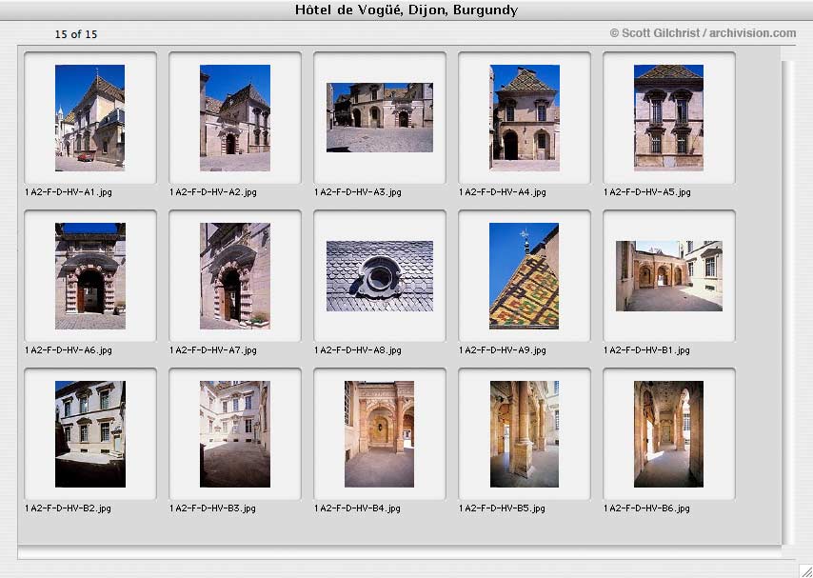The width and height of the screenshot is (813, 578).
Task: Click file name 1A2-F-D-HV-B4.jpg
Action: tap(357, 508)
